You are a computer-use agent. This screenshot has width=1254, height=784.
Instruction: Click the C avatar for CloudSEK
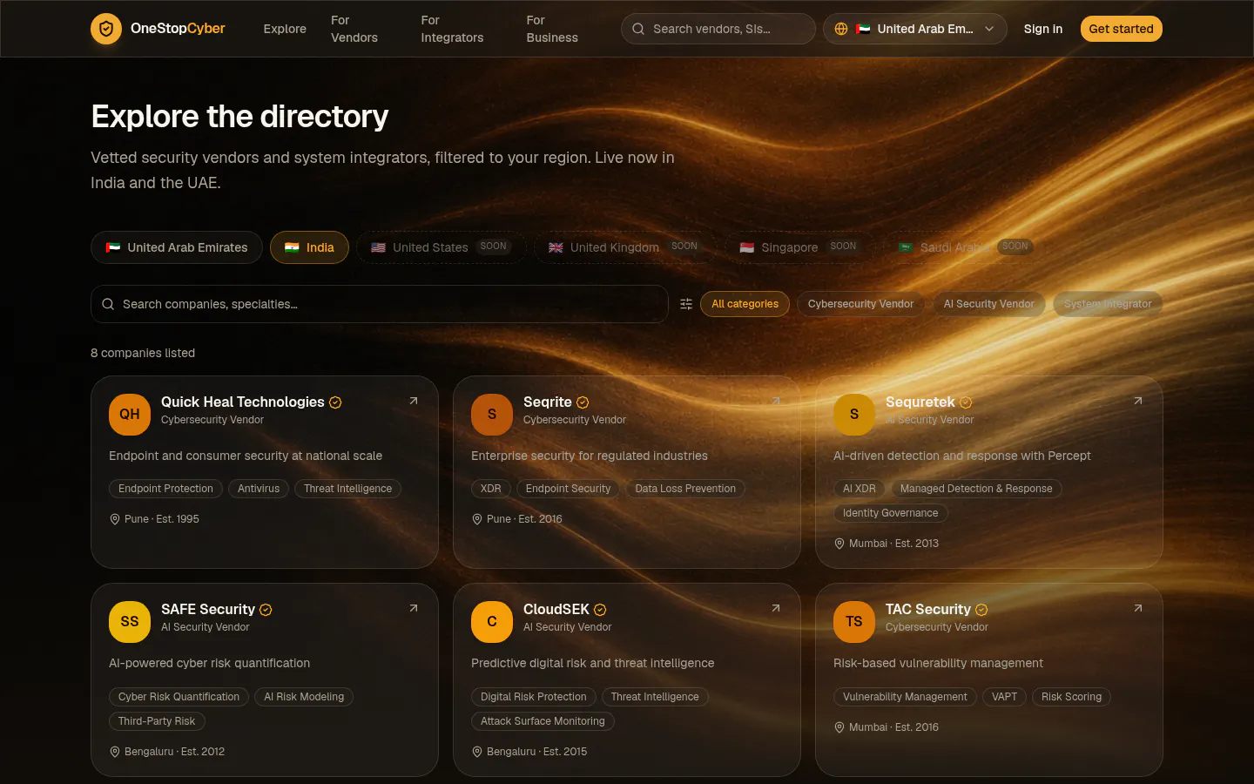[x=492, y=621]
